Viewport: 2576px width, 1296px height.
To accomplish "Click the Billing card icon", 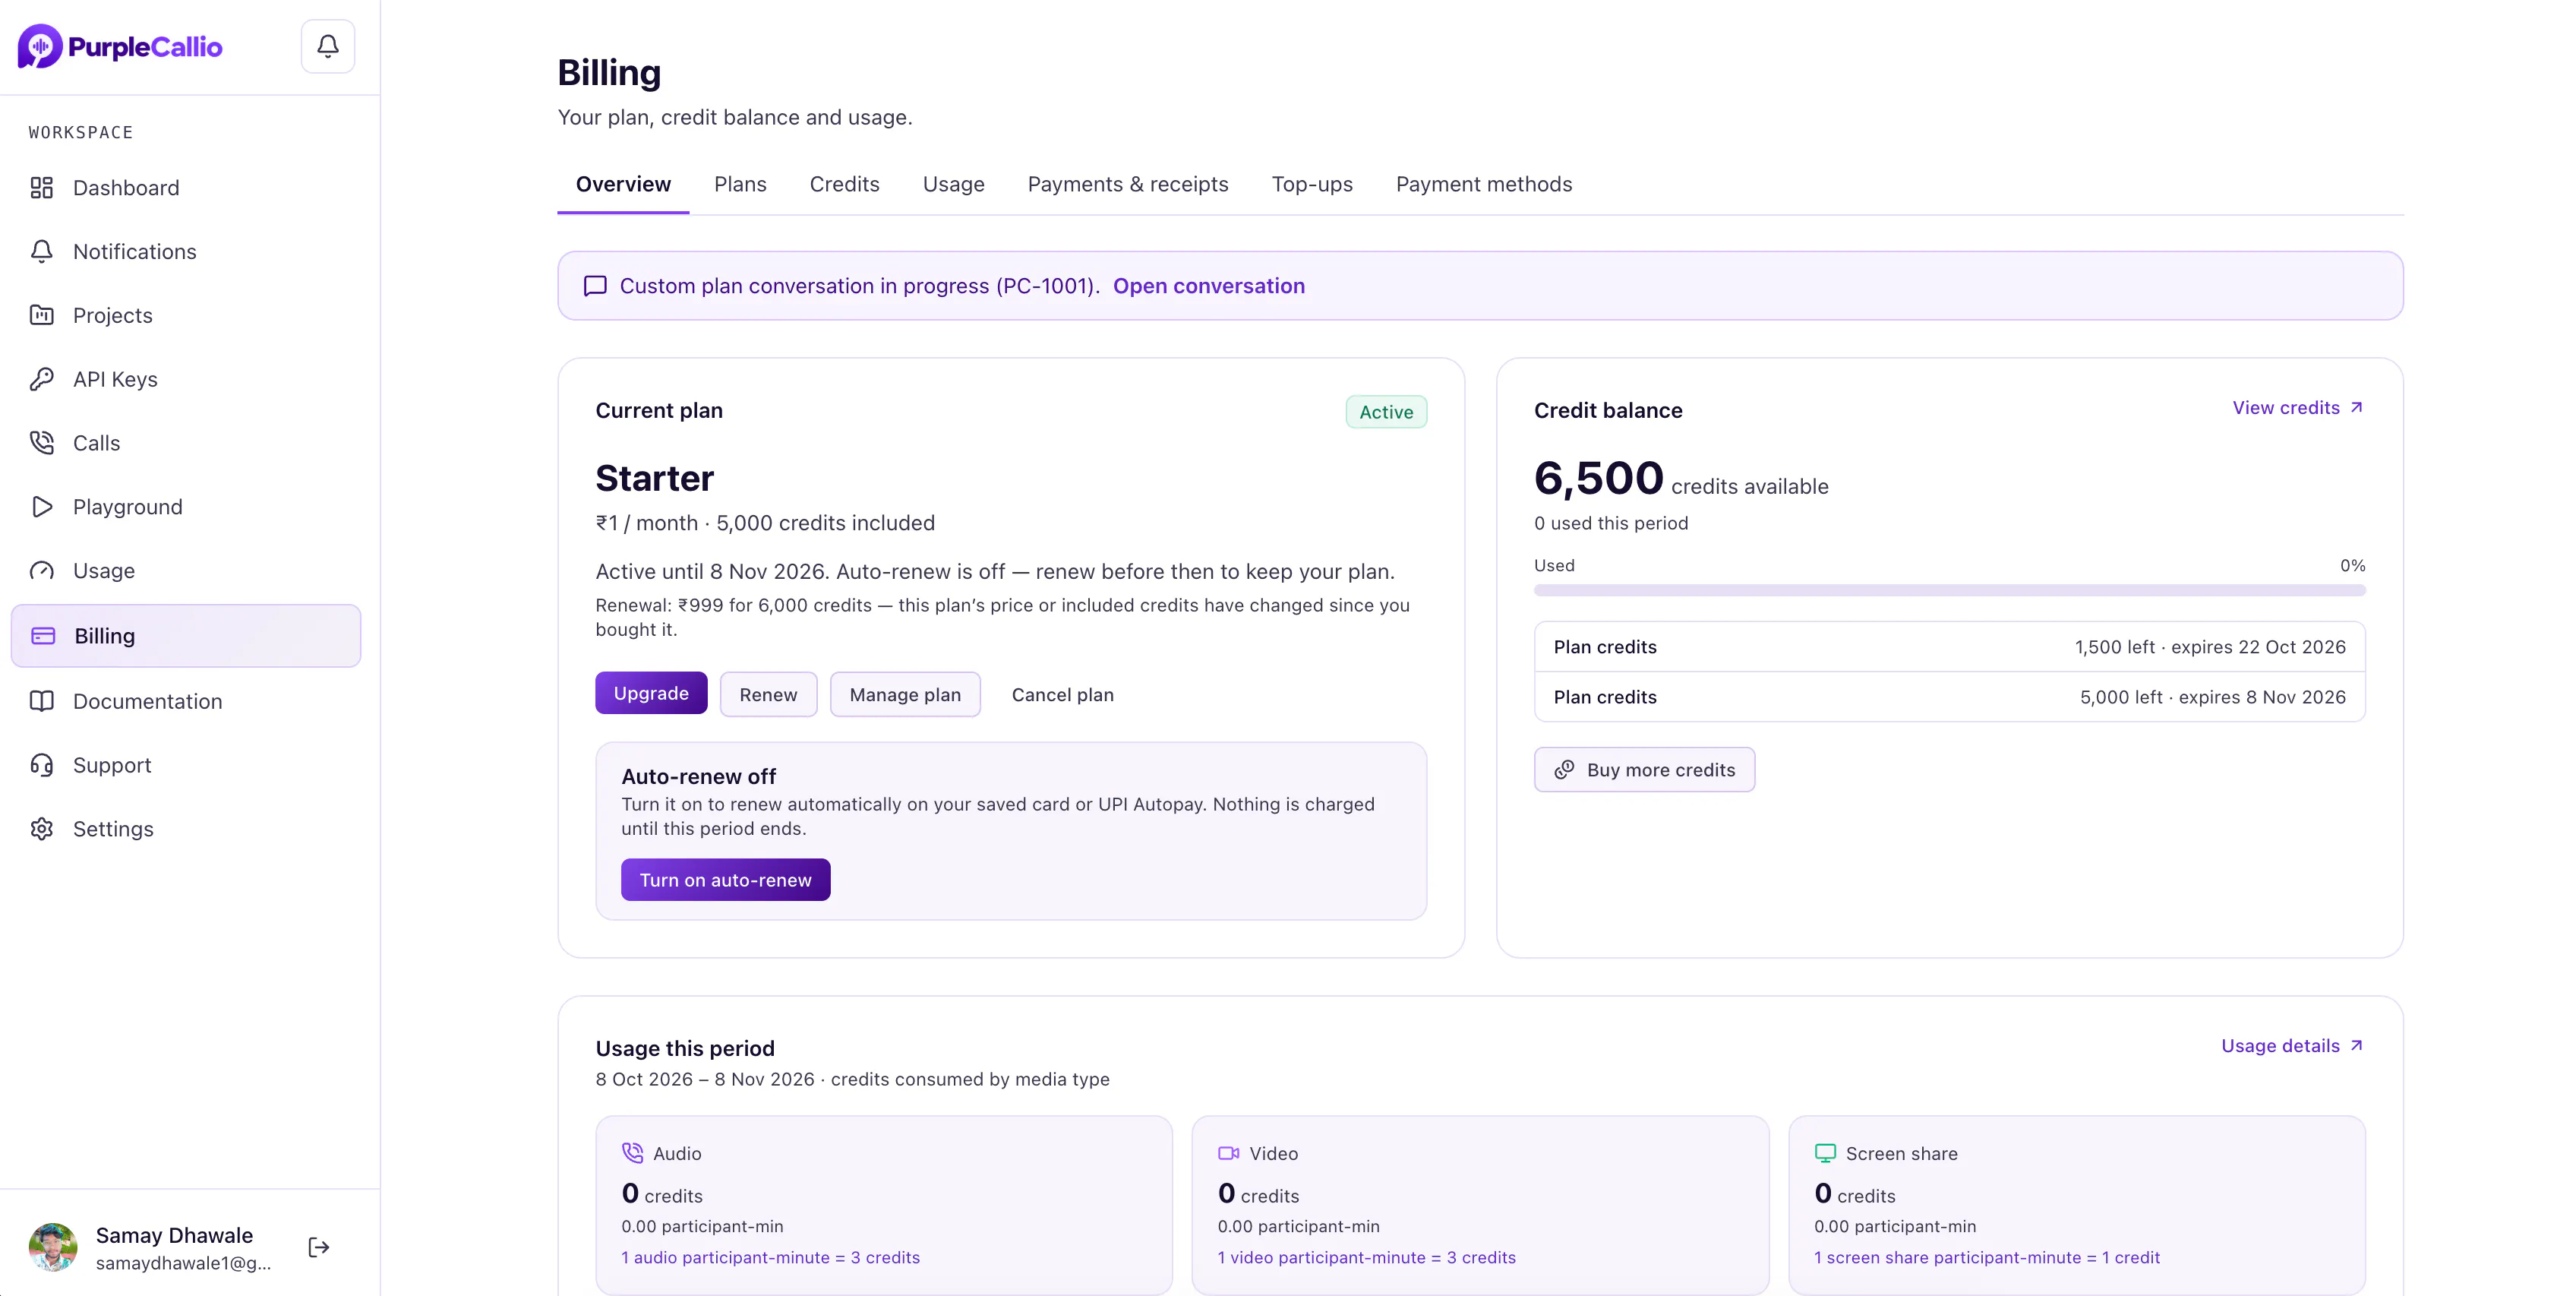I will (43, 636).
